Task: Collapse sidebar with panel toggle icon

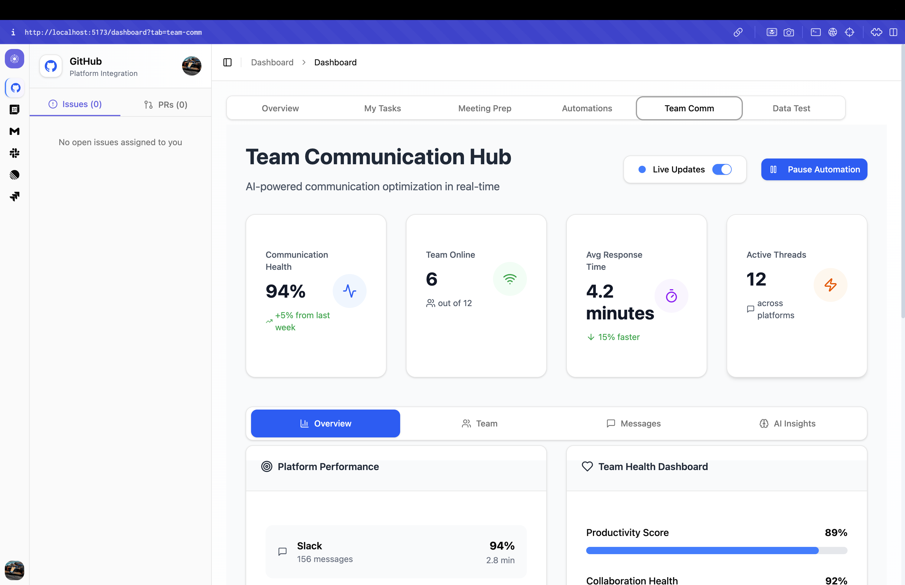Action: pyautogui.click(x=227, y=62)
